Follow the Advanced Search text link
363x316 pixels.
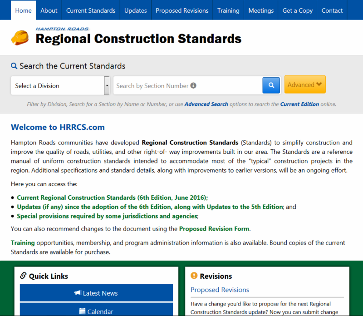pyautogui.click(x=206, y=104)
